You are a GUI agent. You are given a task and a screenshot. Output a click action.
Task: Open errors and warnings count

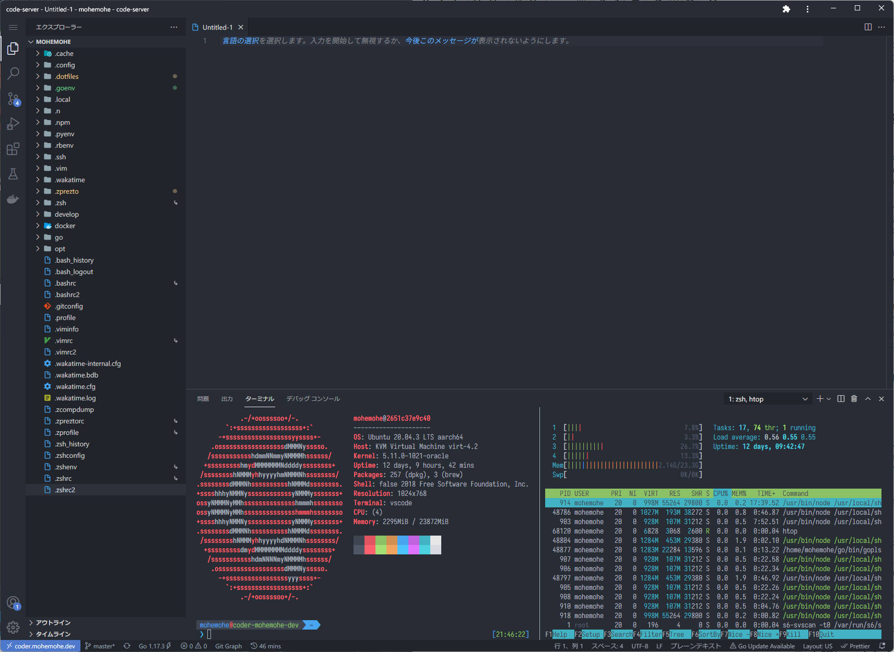(194, 646)
